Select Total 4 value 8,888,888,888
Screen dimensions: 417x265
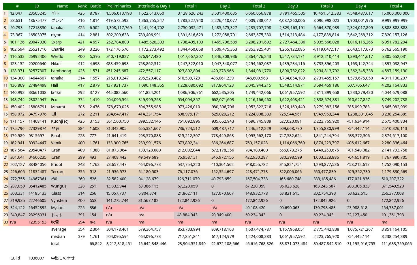(395, 28)
